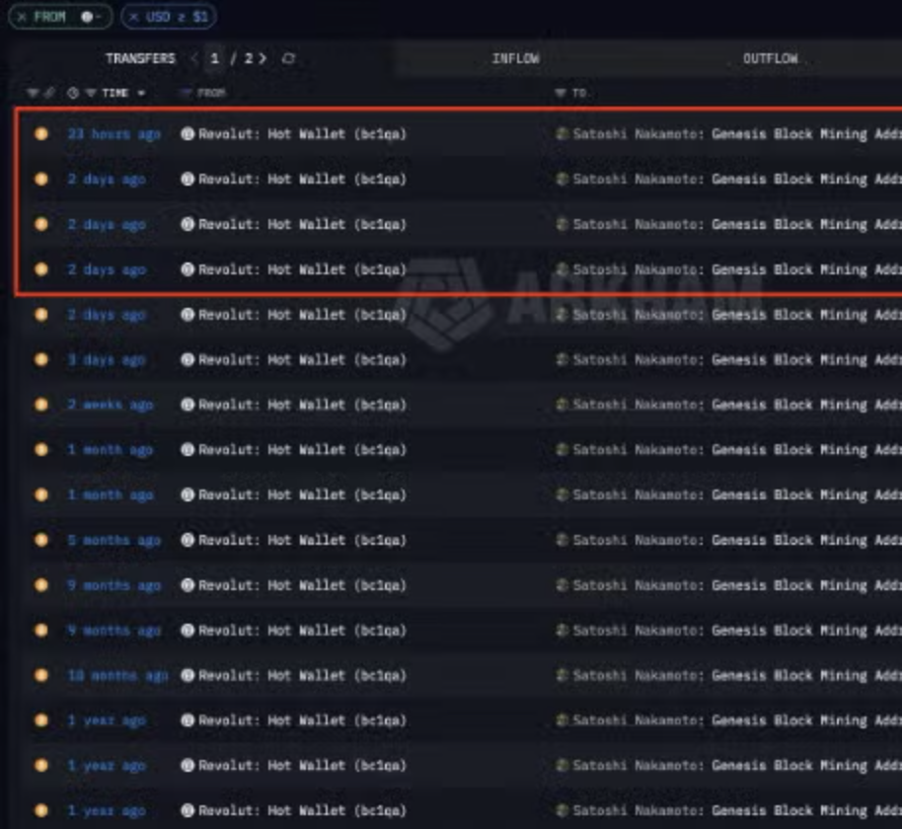Open the '2 weeks ago' transaction link
The width and height of the screenshot is (902, 829).
click(x=111, y=405)
